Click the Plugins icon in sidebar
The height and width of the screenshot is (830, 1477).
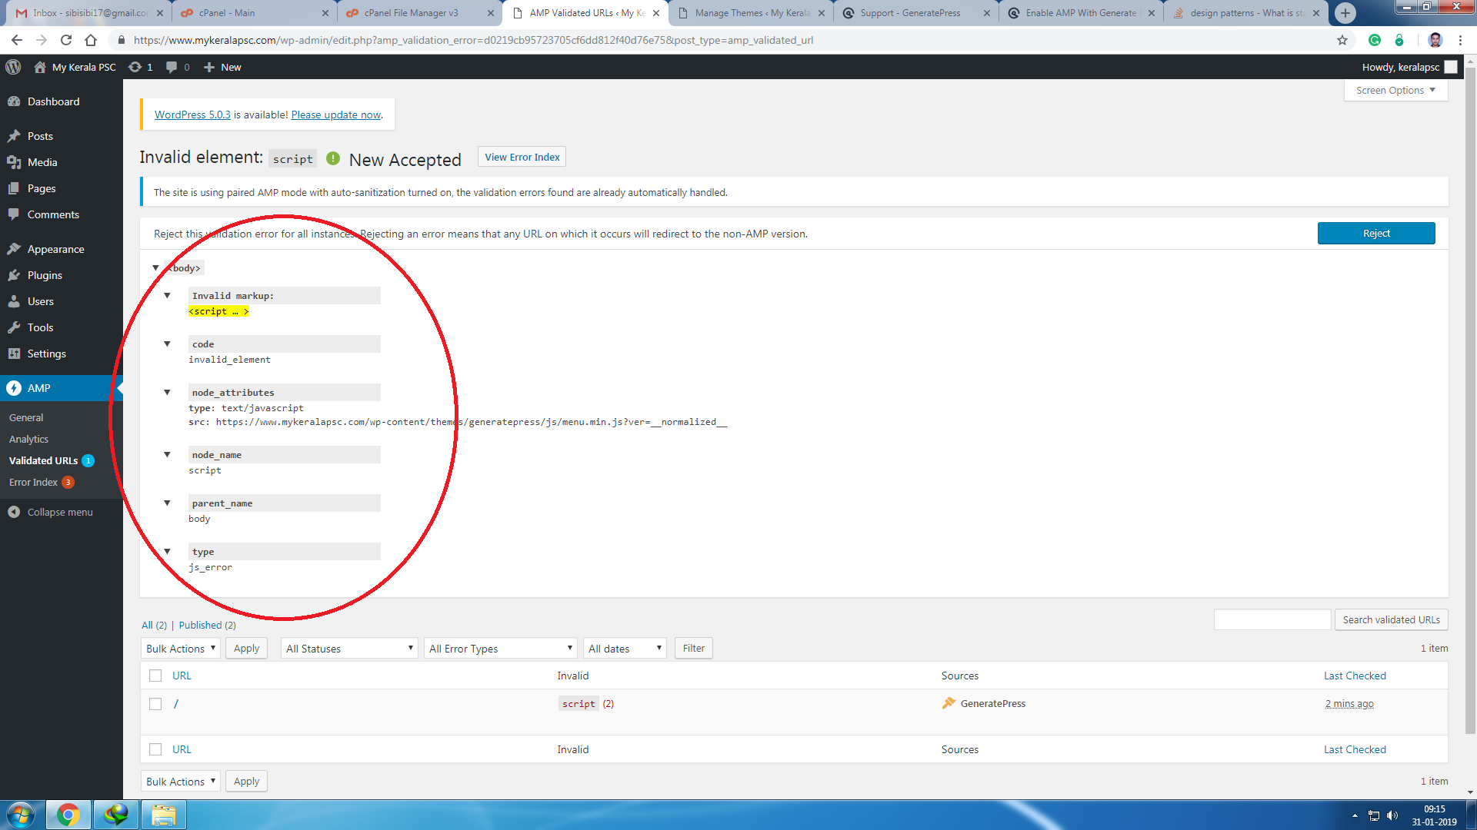tap(14, 275)
